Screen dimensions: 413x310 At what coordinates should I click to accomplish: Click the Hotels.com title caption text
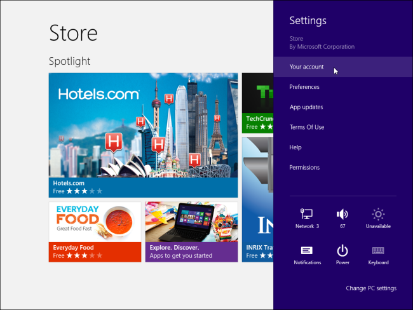click(69, 183)
